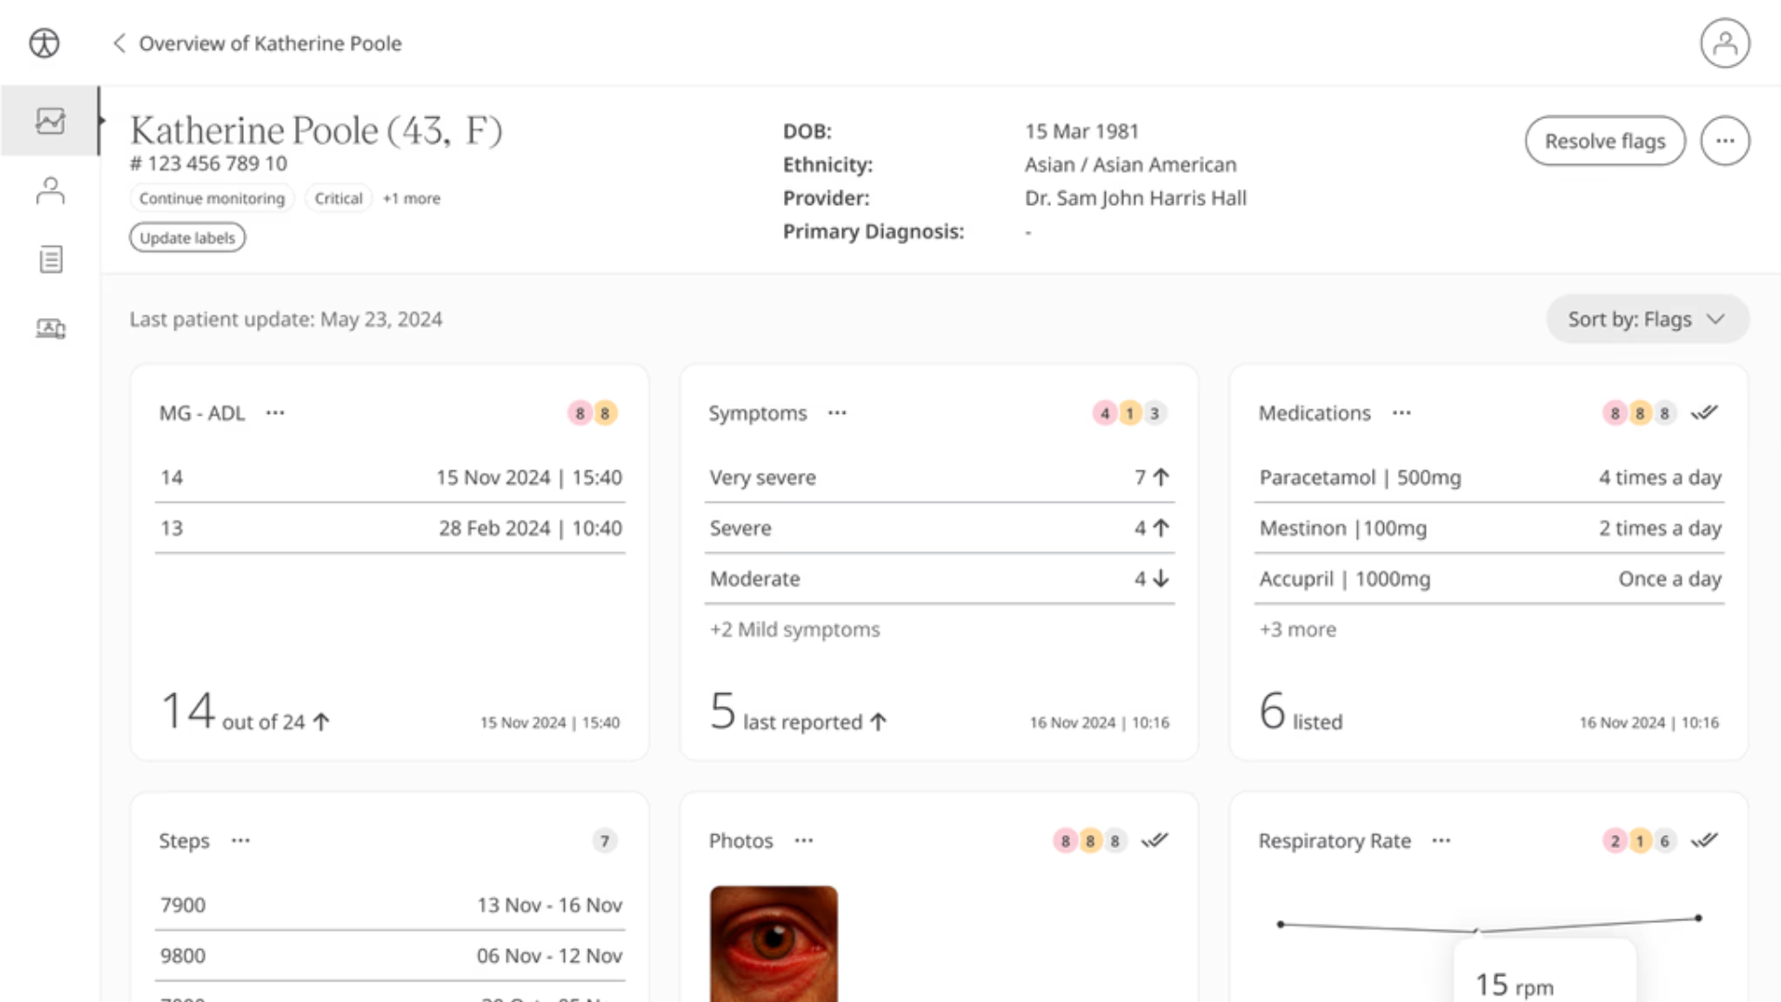
Task: Click the Medications card title
Action: click(1314, 413)
